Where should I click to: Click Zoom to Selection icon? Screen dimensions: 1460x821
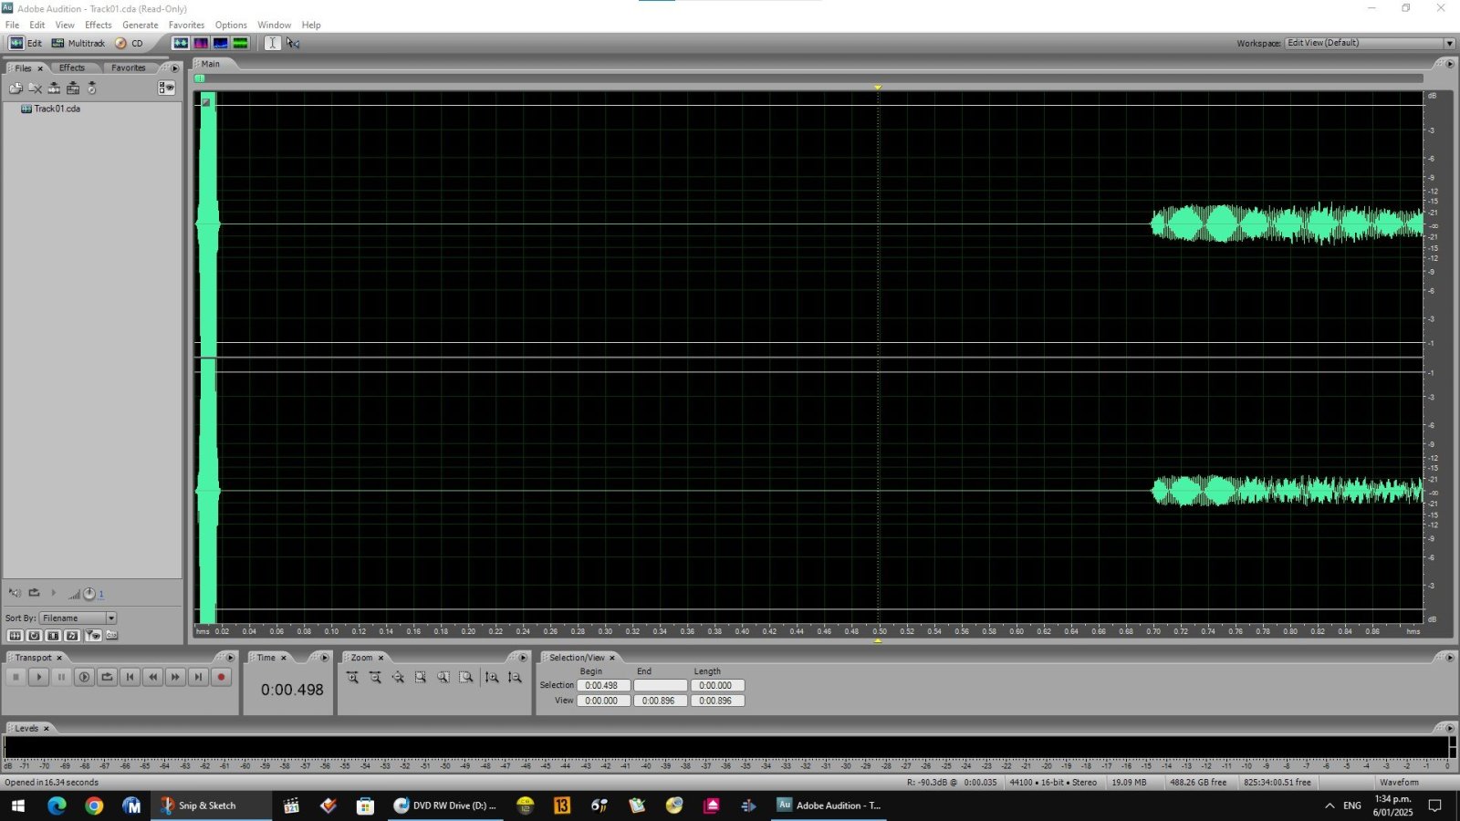pyautogui.click(x=421, y=677)
